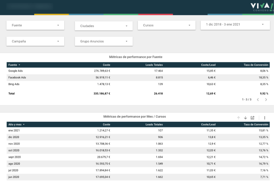Screen dimensions: 274x181
Task: Click the title Métricas de performance por Fuente
Action: tap(136, 57)
